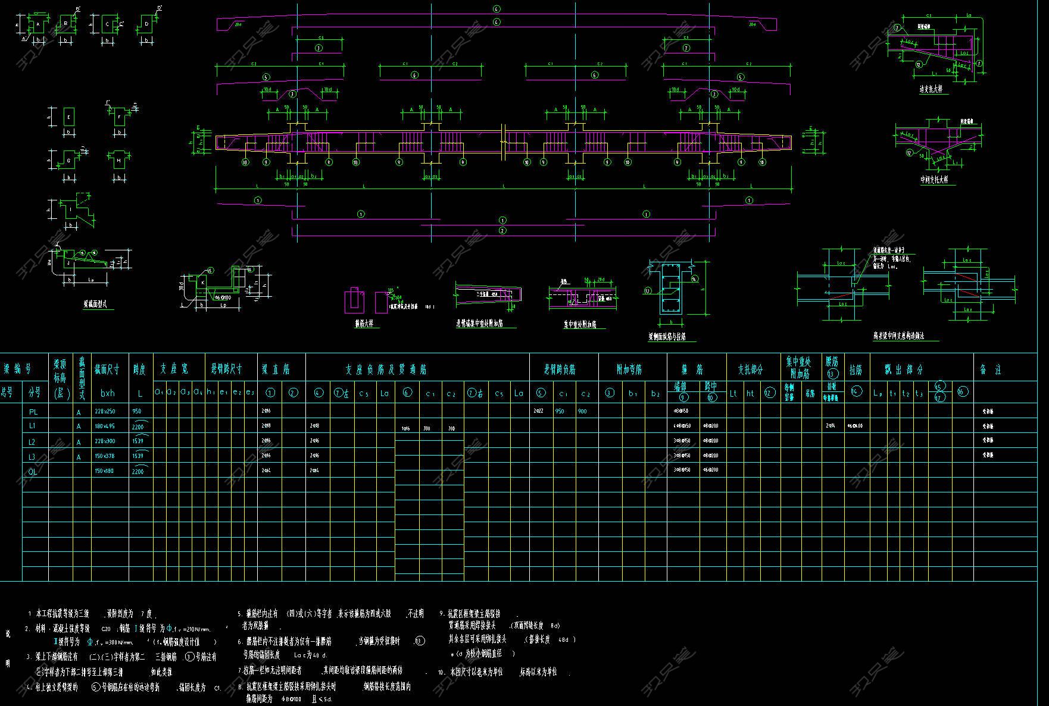Select the 附加弯筋 header

pyautogui.click(x=630, y=370)
